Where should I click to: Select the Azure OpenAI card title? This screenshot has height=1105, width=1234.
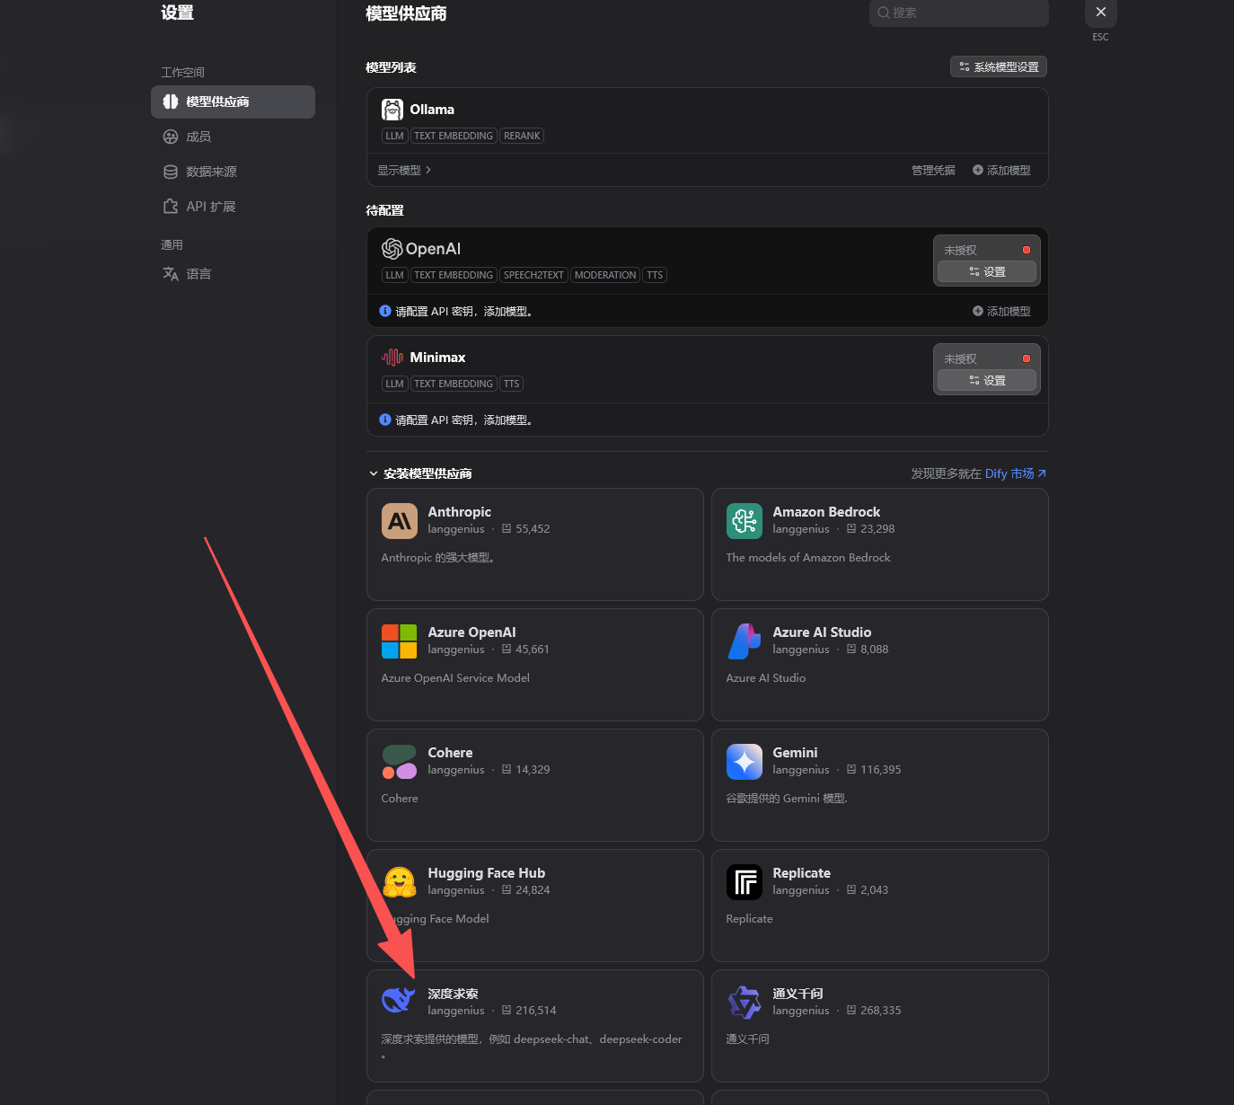472,632
